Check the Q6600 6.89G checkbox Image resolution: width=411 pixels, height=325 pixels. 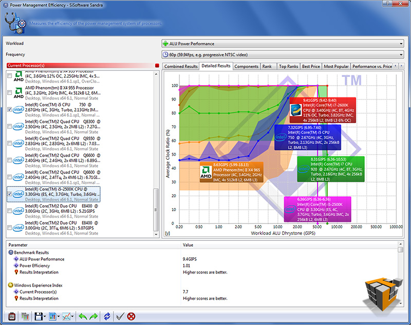[10, 160]
